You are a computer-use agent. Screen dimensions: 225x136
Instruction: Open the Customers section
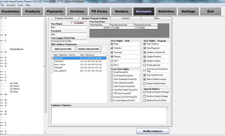coord(10,11)
